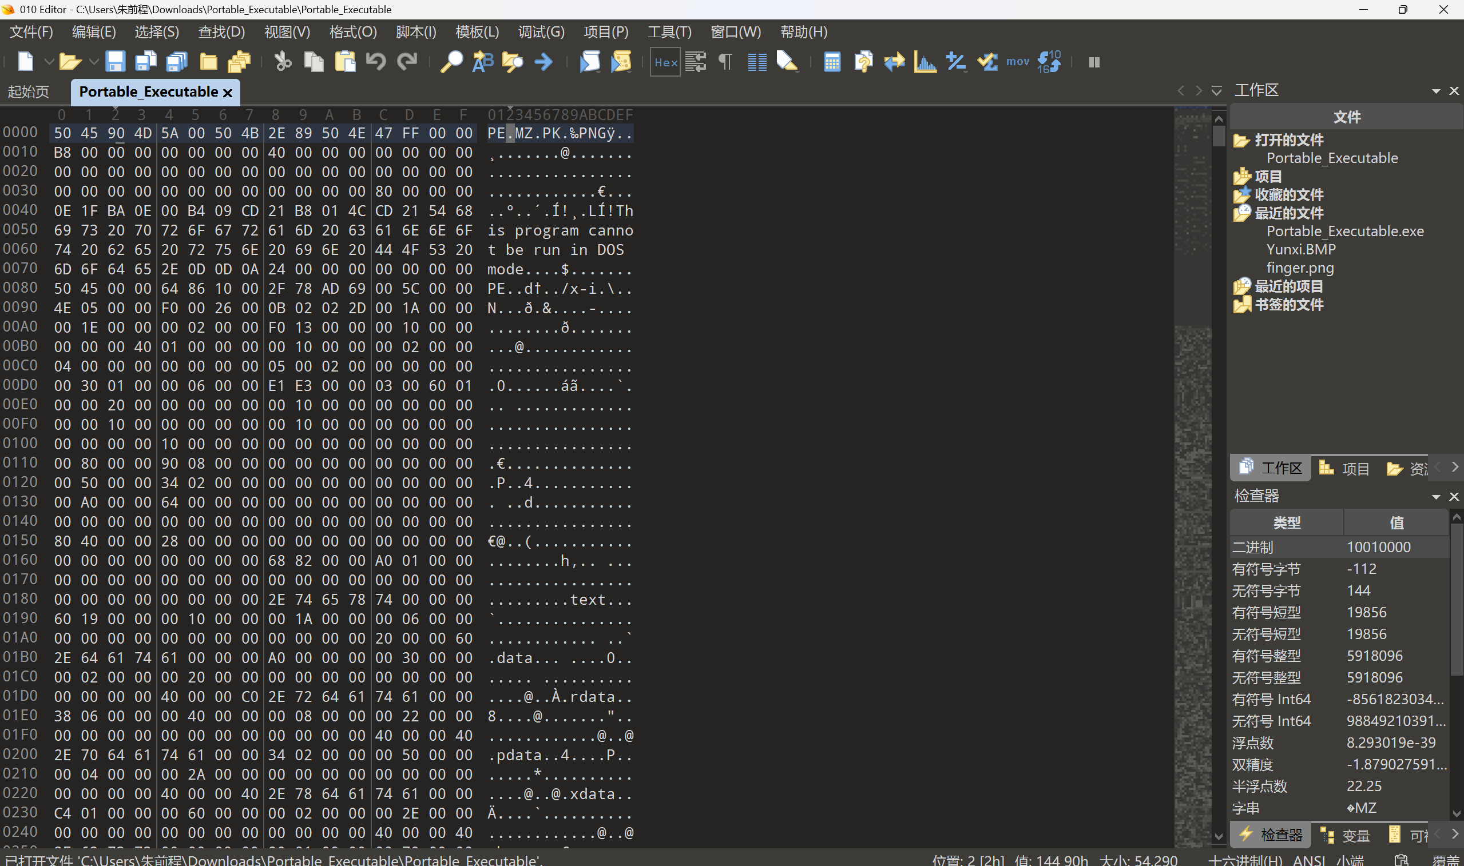
Task: Switch to the 起始页 tab
Action: coord(29,91)
